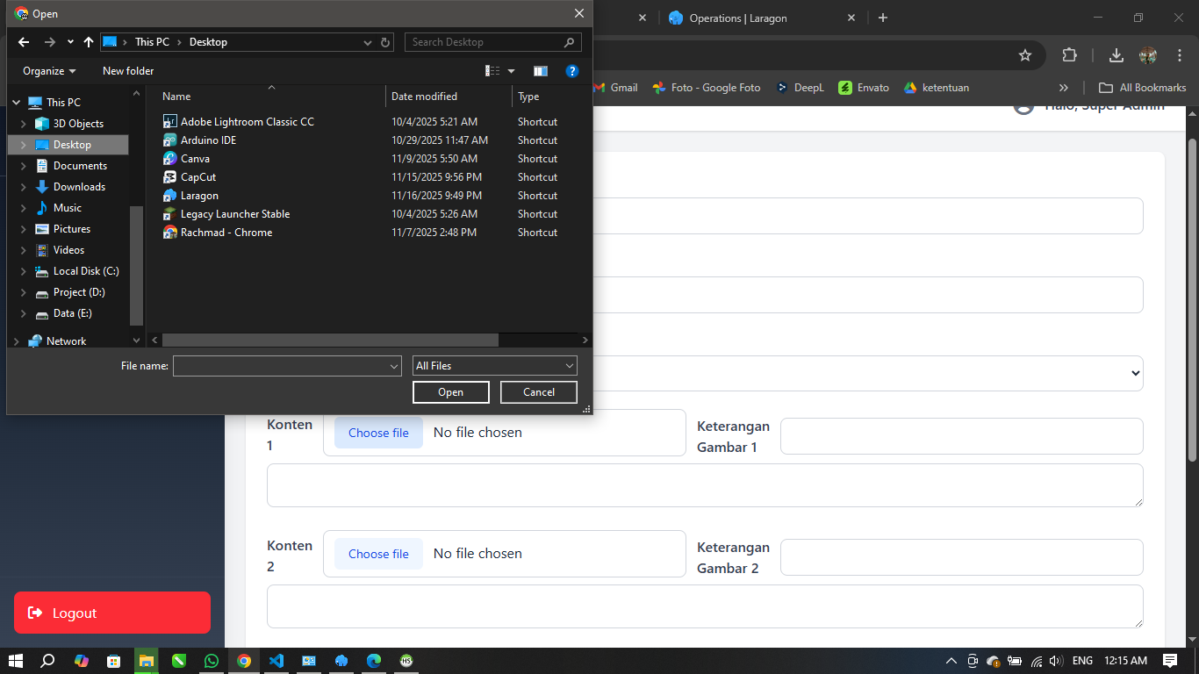This screenshot has height=674, width=1199.
Task: Click the red Logout button
Action: [112, 613]
